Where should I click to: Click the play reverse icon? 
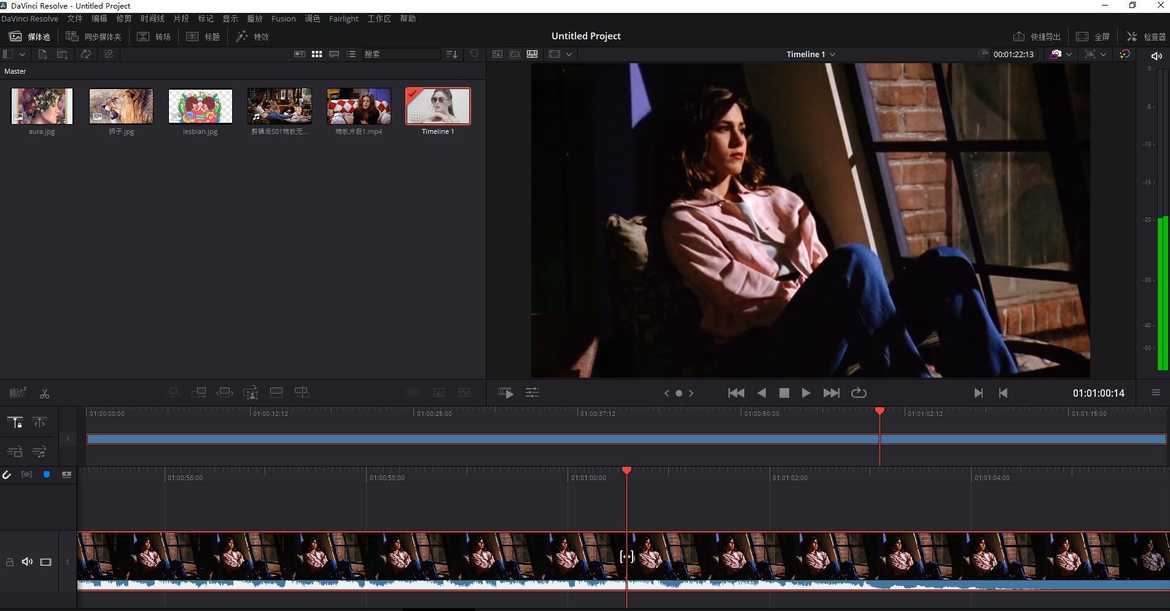tap(762, 393)
